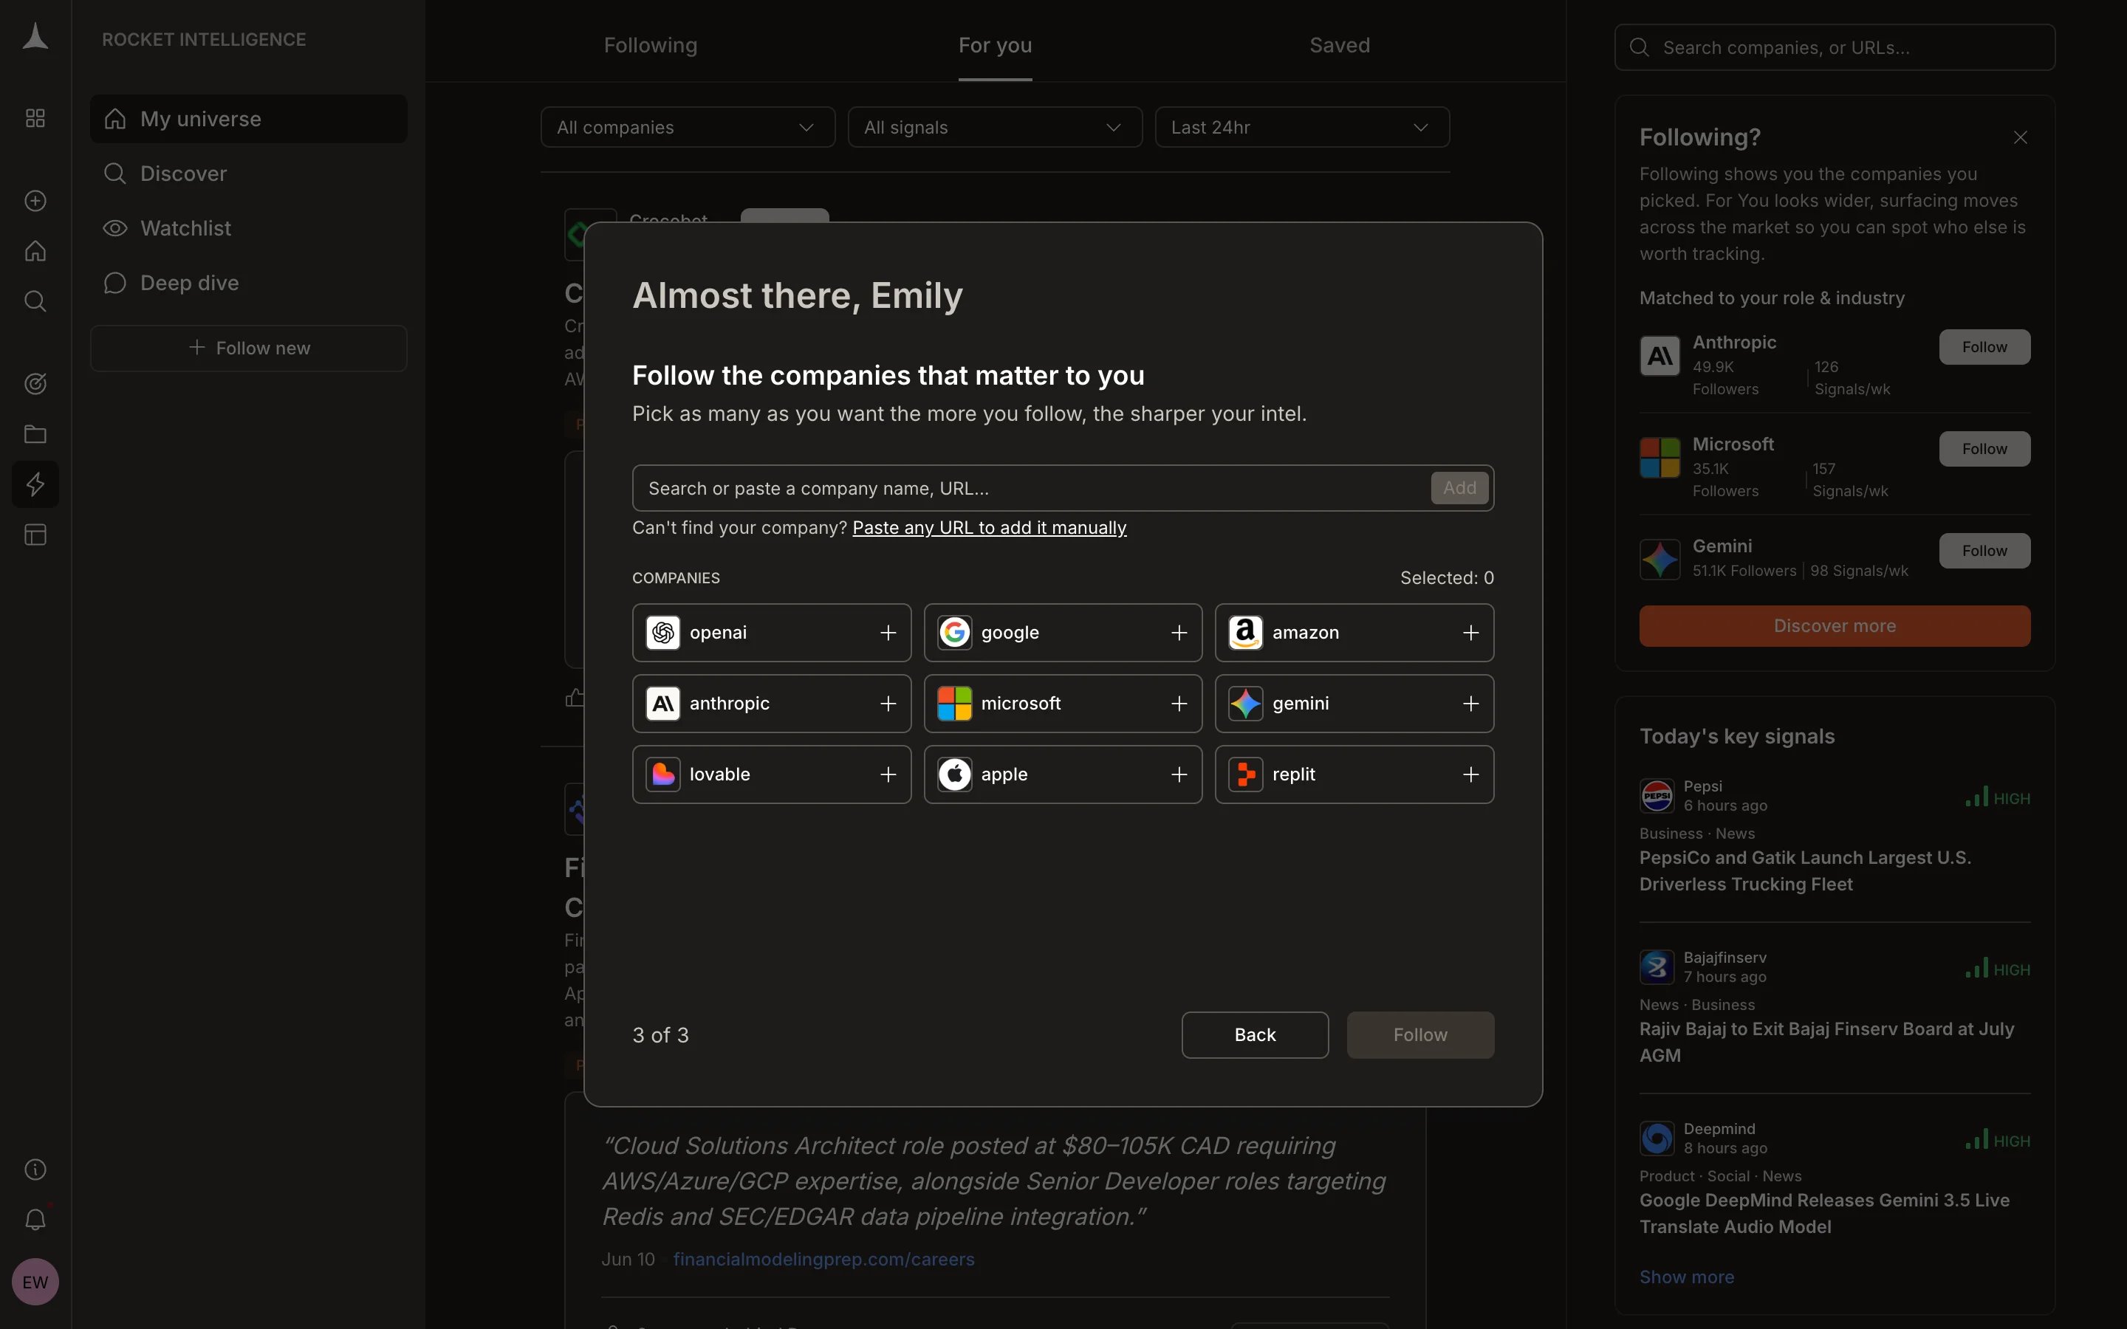Screen dimensions: 2127x1329
Task: Click the Microsoft logo in Following panel
Action: [1660, 458]
